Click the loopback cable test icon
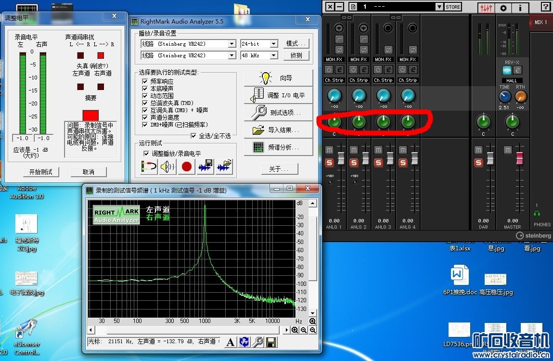 (149, 167)
